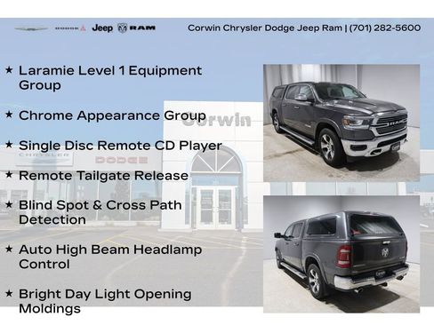Select 'Single Disc Remote CD Player' text

tap(120, 146)
